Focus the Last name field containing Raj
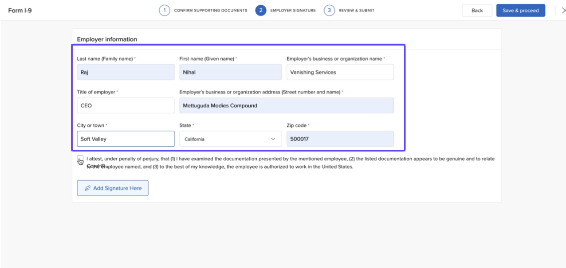Screen dimensions: 566x268 click(x=126, y=72)
